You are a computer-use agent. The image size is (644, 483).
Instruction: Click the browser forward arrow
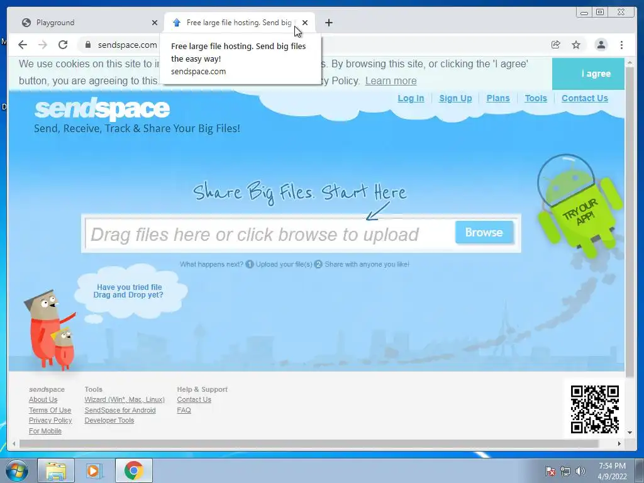coord(43,45)
